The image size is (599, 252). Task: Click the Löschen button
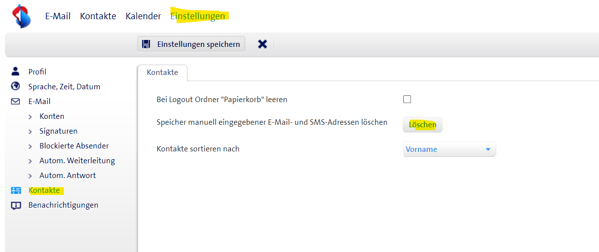423,125
